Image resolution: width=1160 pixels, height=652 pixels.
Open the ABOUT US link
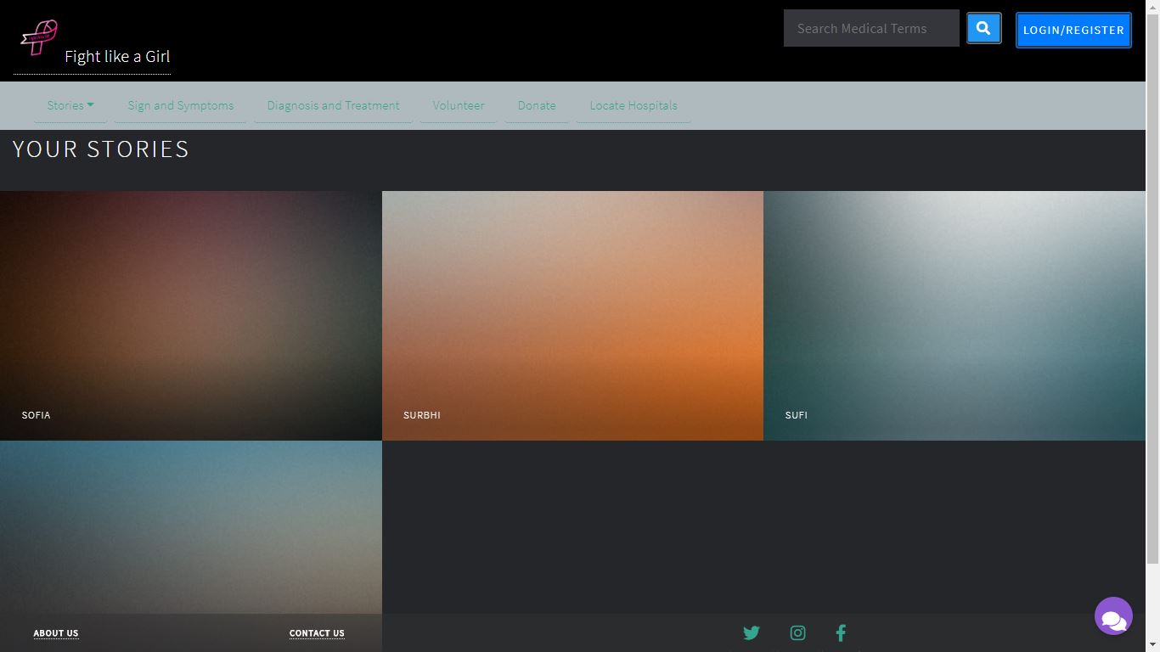tap(56, 633)
